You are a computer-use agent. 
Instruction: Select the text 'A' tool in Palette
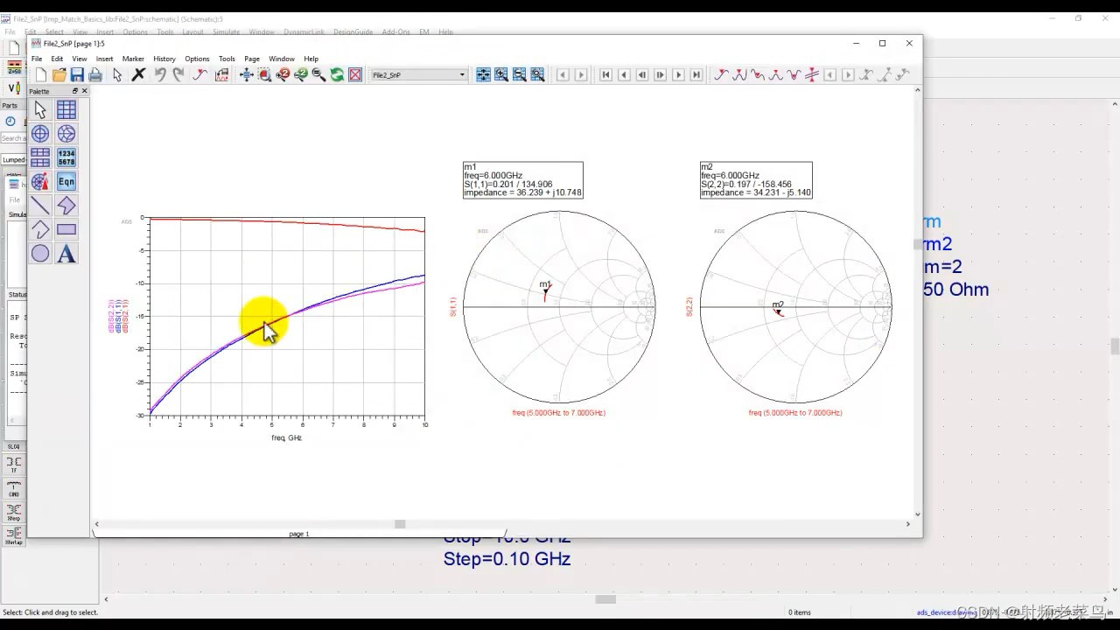click(66, 254)
